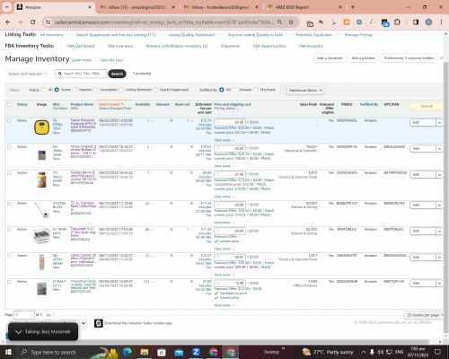Select the Listing Removed radio button

click(121, 90)
